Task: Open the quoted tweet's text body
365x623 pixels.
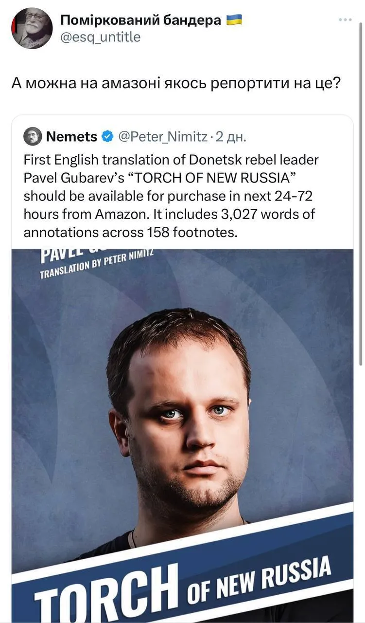Action: pos(171,196)
